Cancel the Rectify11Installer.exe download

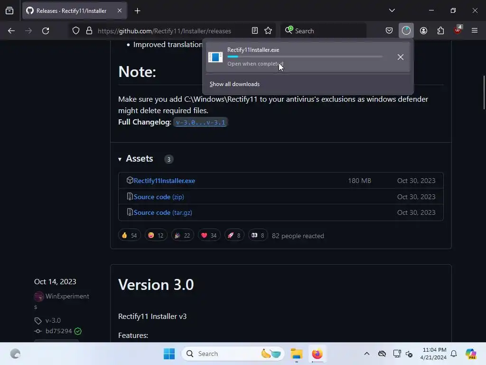click(401, 57)
